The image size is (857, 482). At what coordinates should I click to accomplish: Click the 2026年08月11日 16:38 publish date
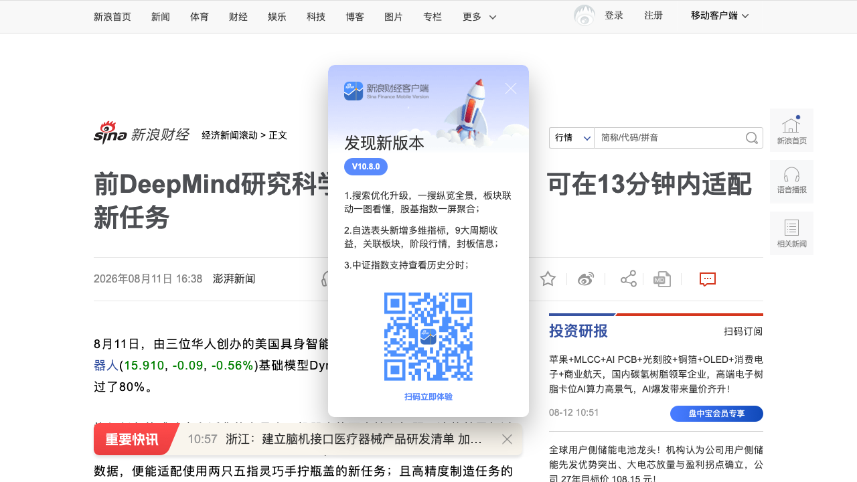pos(148,278)
